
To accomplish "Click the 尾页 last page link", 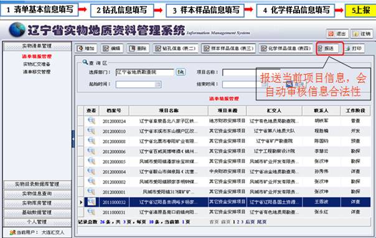I will [x=261, y=222].
